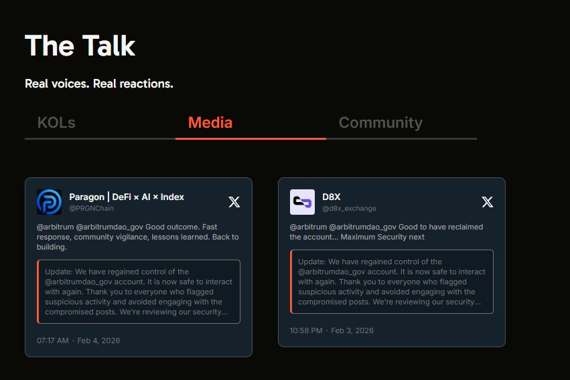Viewport: 570px width, 380px height.
Task: Open the quoted update in Paragon card
Action: coord(139,292)
